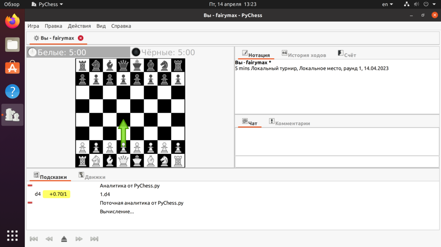Switch to the Чат tab

click(250, 123)
